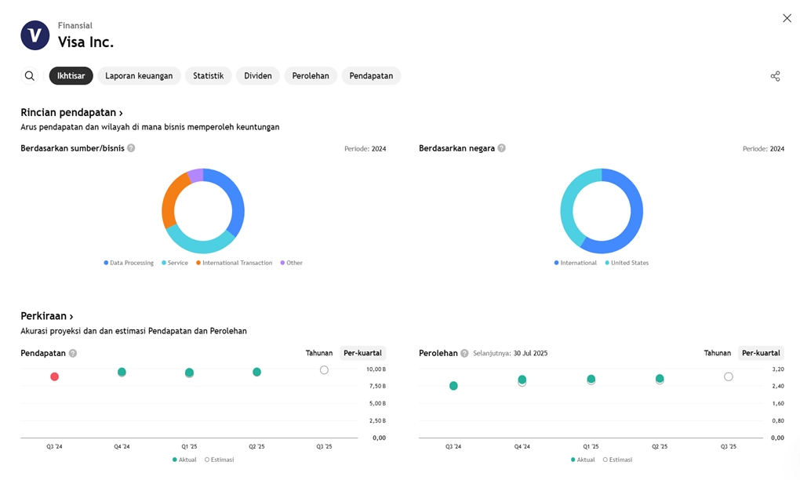Click the Q1 '25 revenue data point
The height and width of the screenshot is (480, 800).
[189, 373]
